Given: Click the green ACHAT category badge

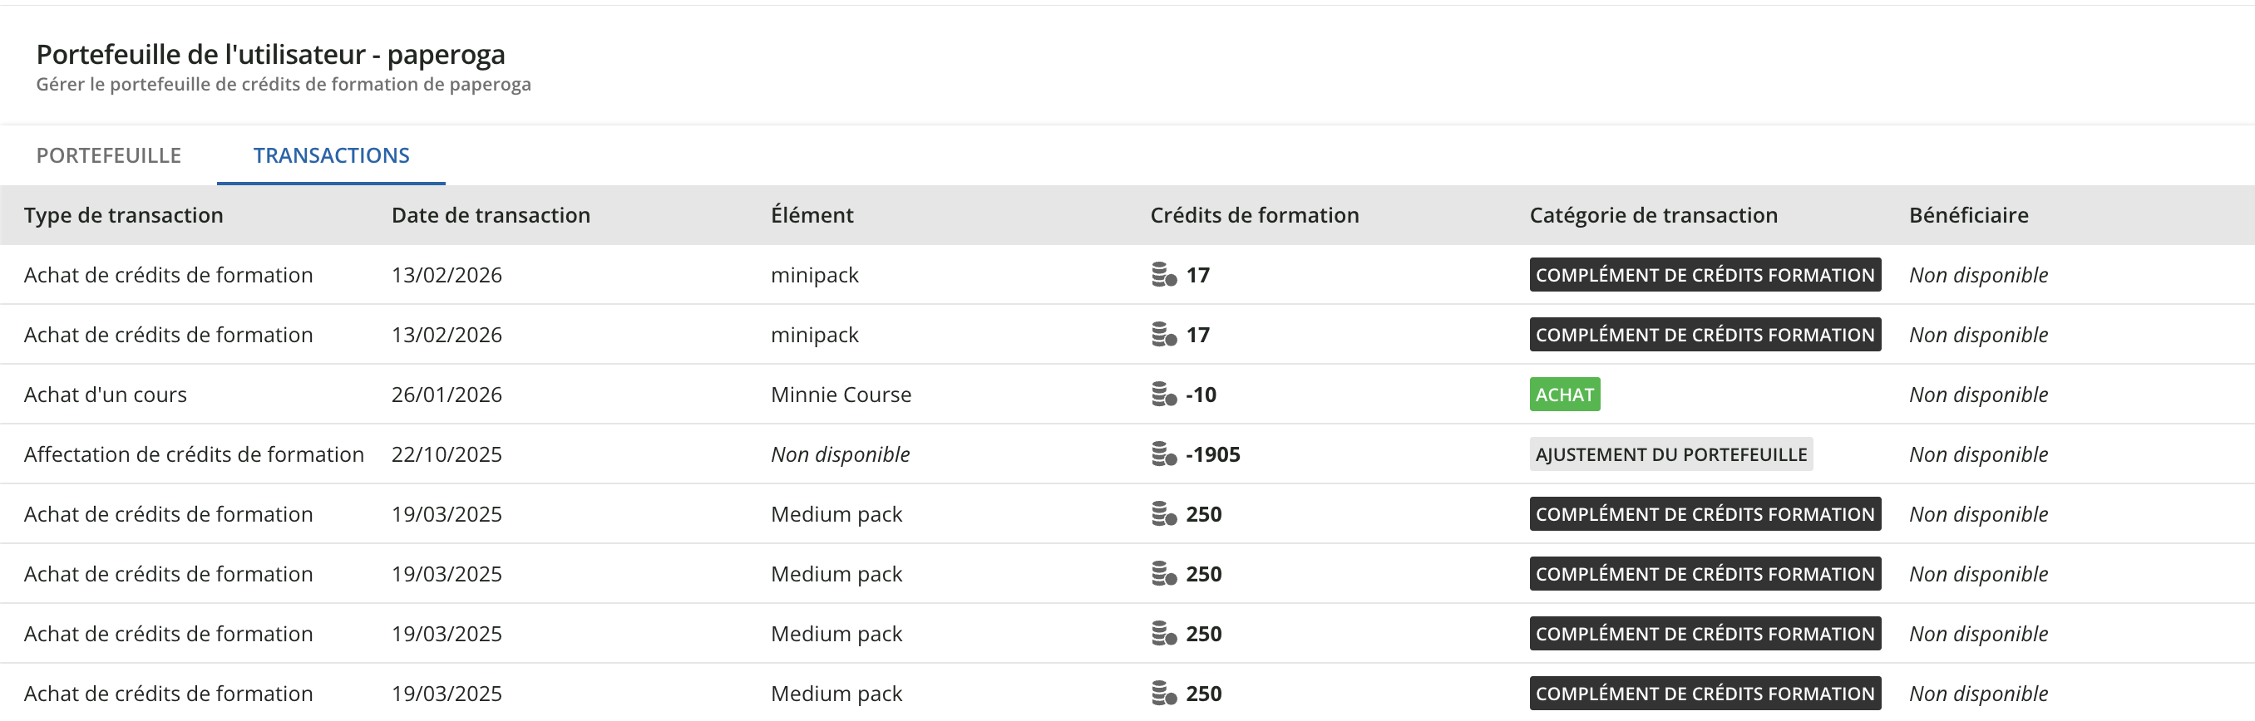Looking at the screenshot, I should pyautogui.click(x=1564, y=395).
